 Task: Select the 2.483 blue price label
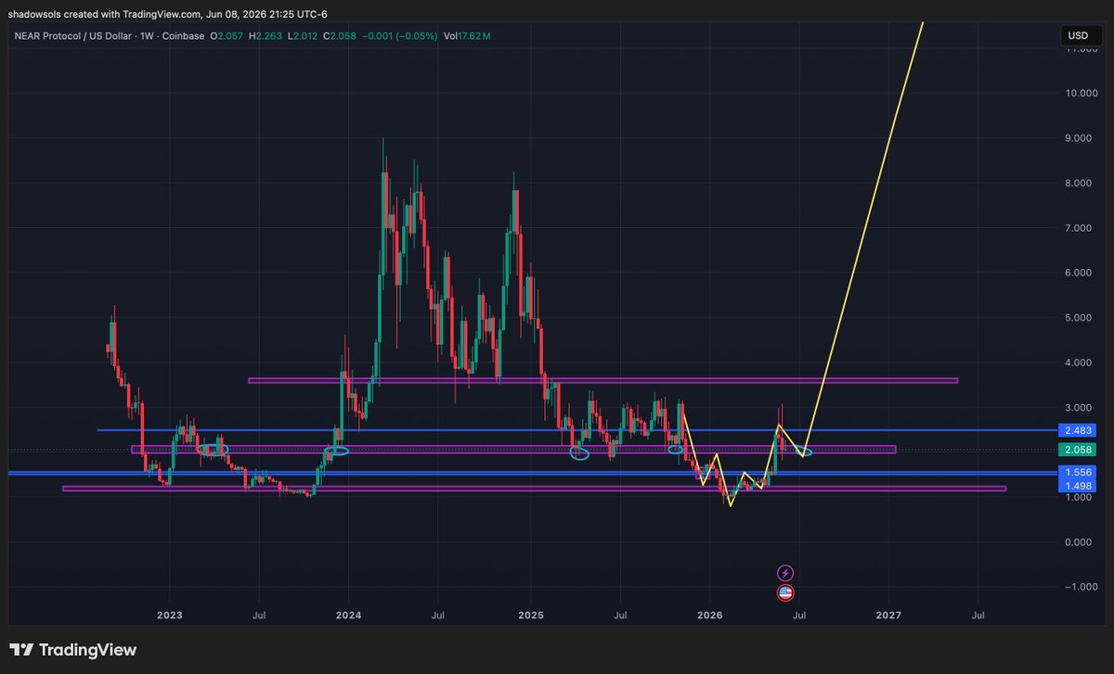(1078, 431)
